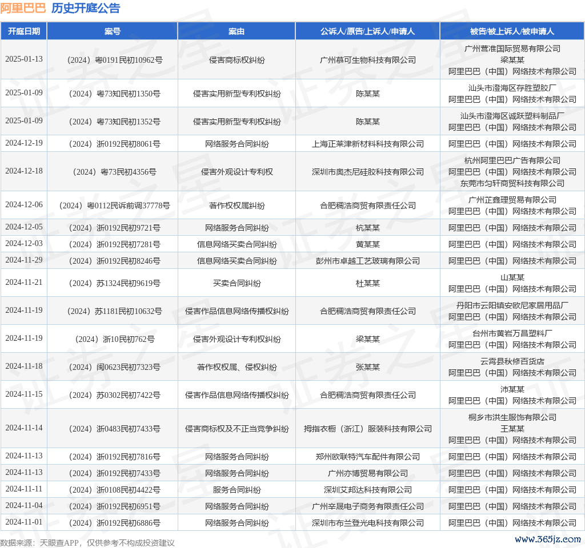Click defendant 东莞市匀轩商贸科技有限公司
The height and width of the screenshot is (548, 585).
pyautogui.click(x=512, y=183)
